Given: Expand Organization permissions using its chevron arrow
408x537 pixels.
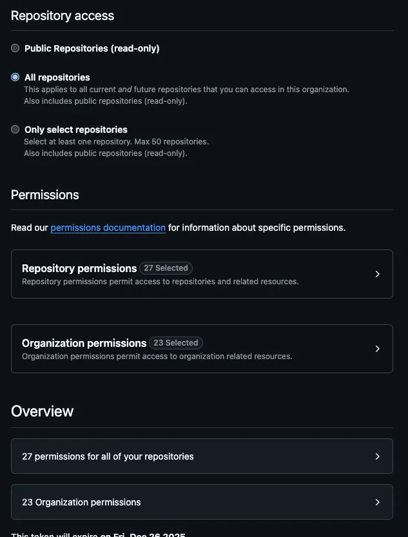Looking at the screenshot, I should 378,349.
